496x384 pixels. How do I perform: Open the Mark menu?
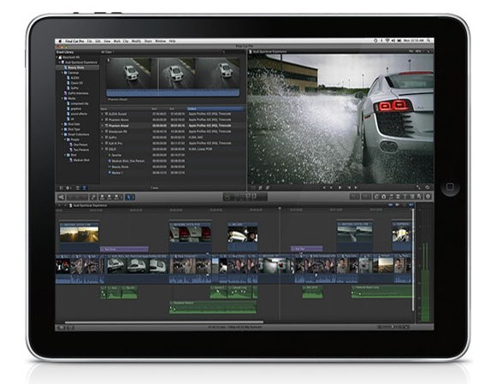(x=117, y=41)
